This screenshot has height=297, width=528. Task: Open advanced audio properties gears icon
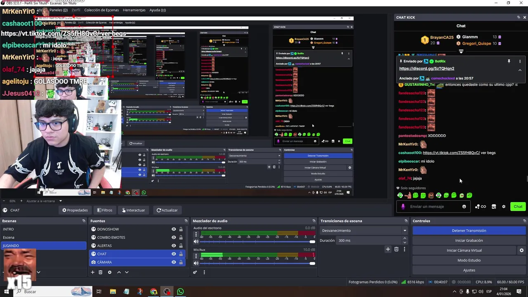(195, 272)
